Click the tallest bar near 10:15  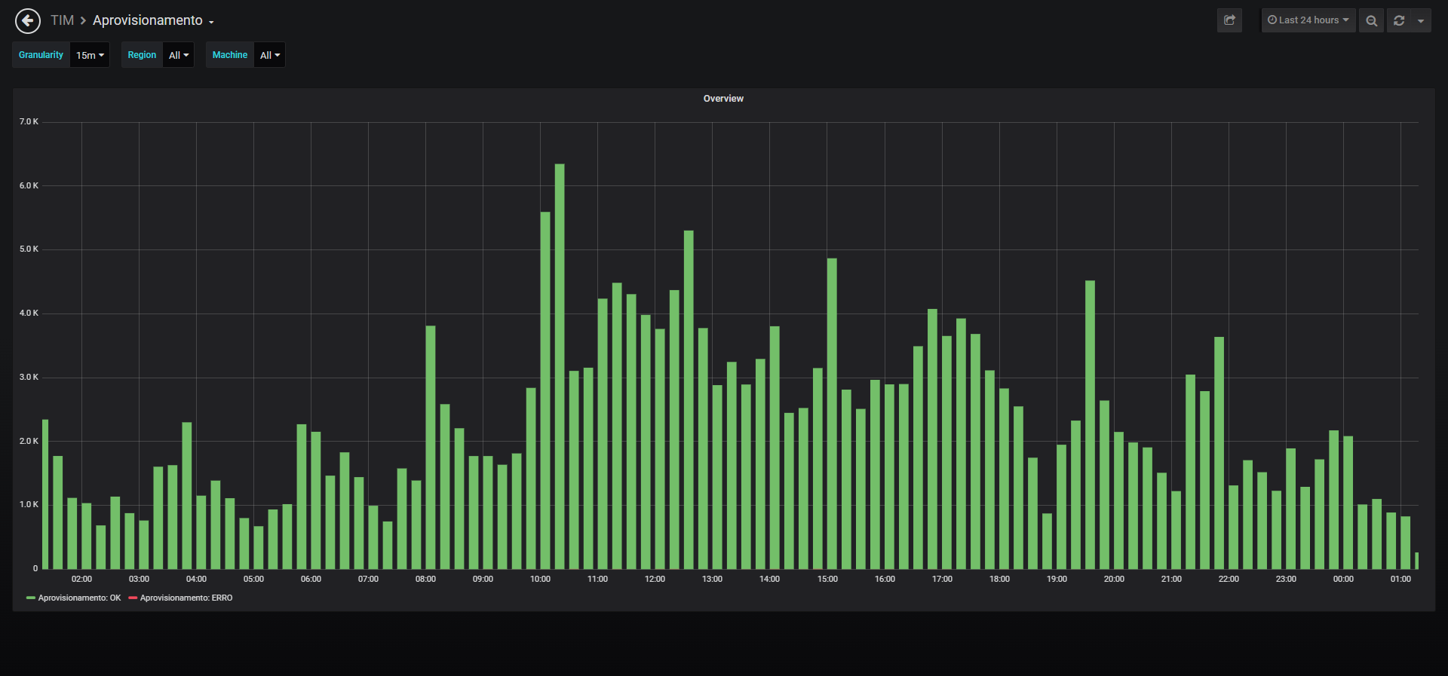click(560, 366)
